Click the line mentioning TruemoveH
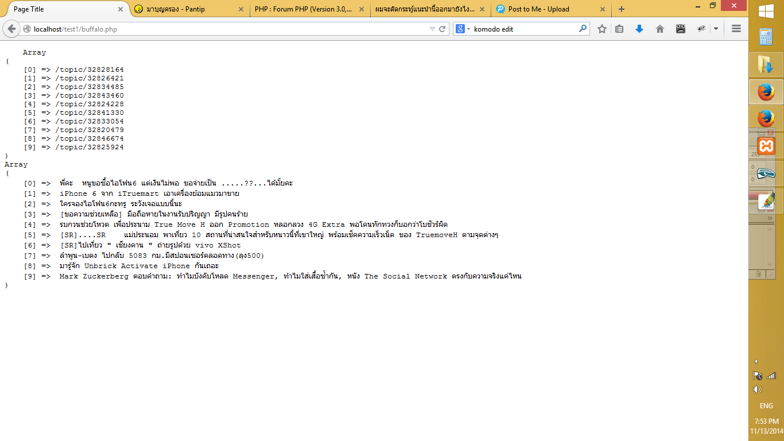This screenshot has width=784, height=441. (x=279, y=235)
